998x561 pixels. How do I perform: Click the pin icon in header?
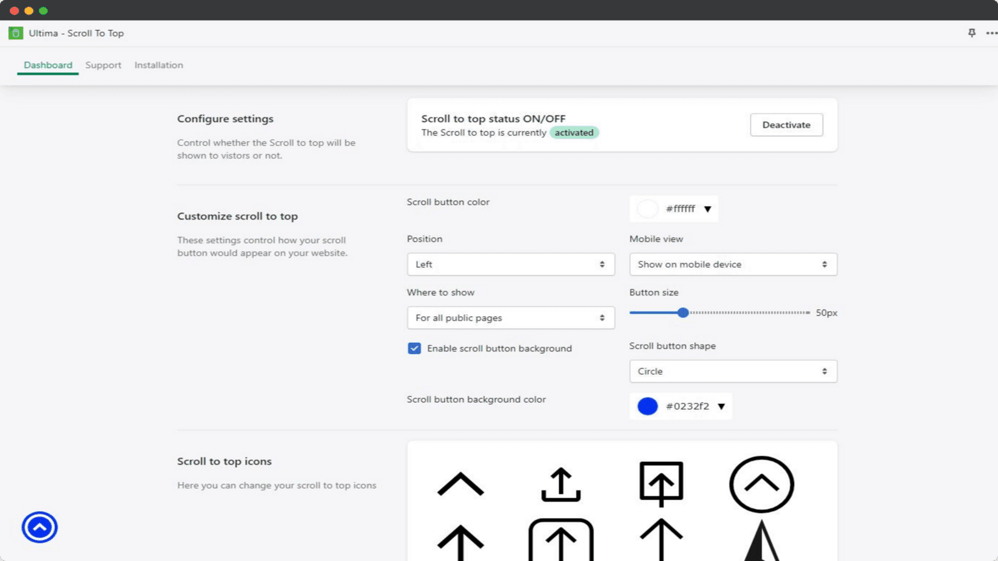tap(972, 33)
